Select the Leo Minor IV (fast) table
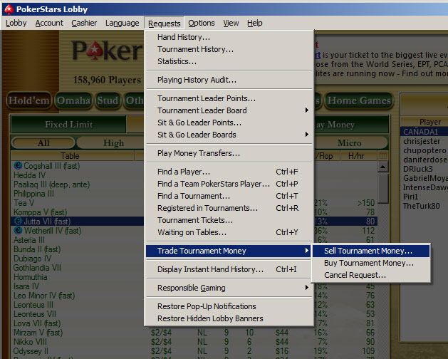 77,296
